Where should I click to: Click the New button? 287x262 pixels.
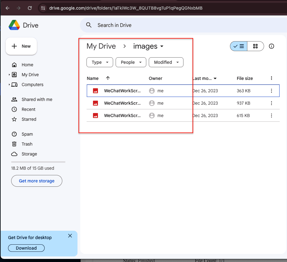(21, 46)
